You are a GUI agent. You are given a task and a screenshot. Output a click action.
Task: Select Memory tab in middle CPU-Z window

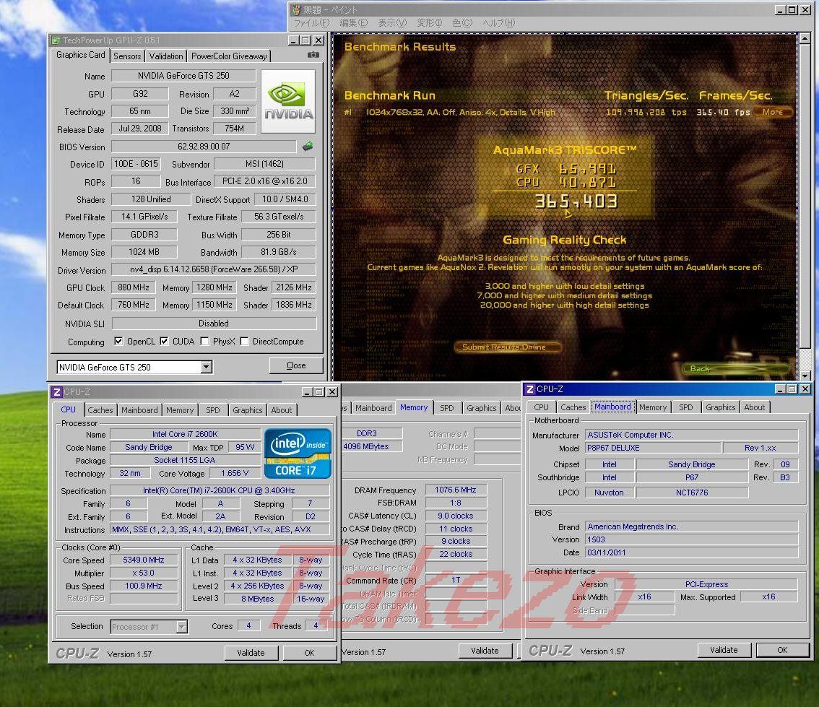414,407
